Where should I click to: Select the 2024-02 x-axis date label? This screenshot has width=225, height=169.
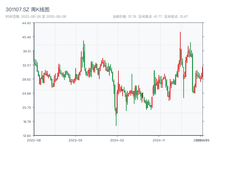(x=117, y=140)
